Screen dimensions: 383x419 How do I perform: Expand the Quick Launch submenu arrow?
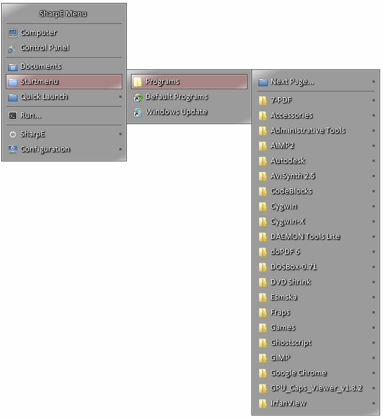[120, 97]
